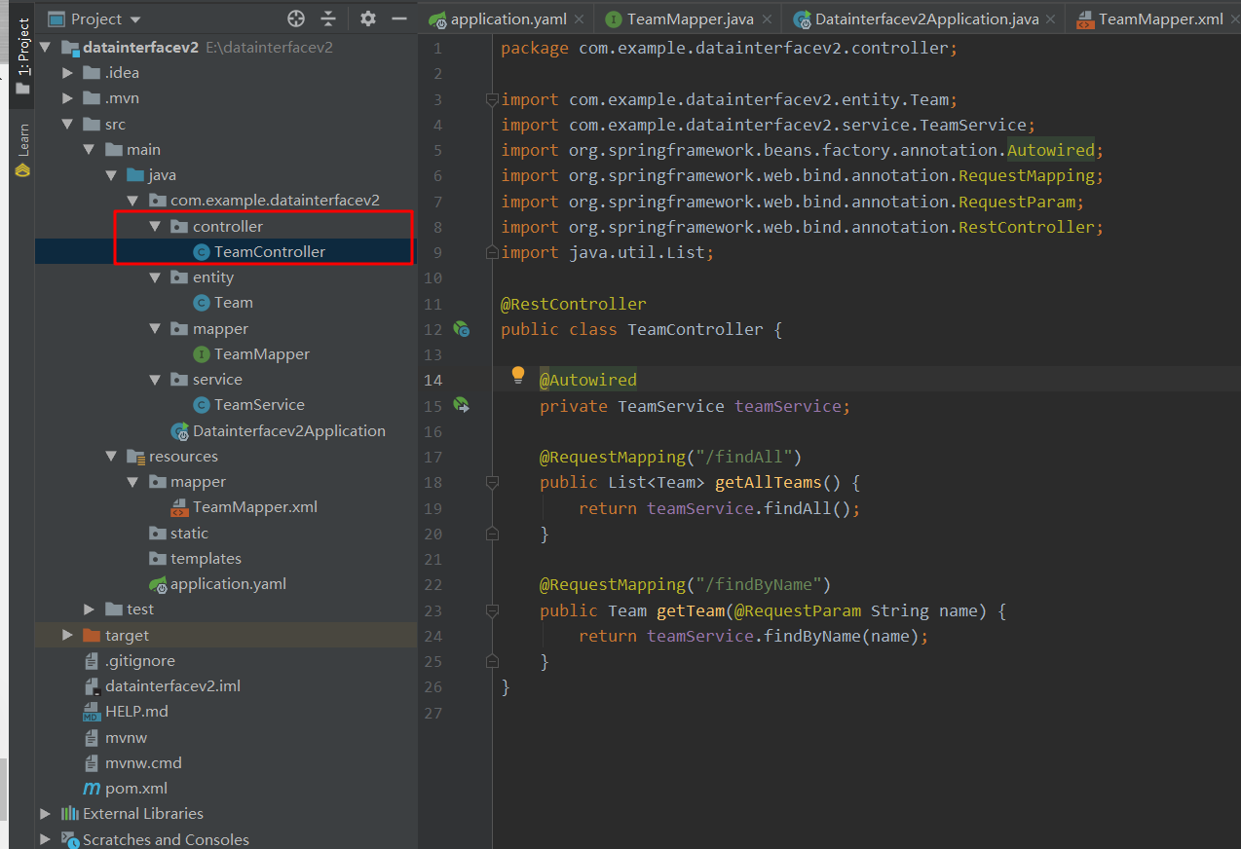This screenshot has height=849, width=1241.
Task: Expand the test folder
Action: (x=89, y=609)
